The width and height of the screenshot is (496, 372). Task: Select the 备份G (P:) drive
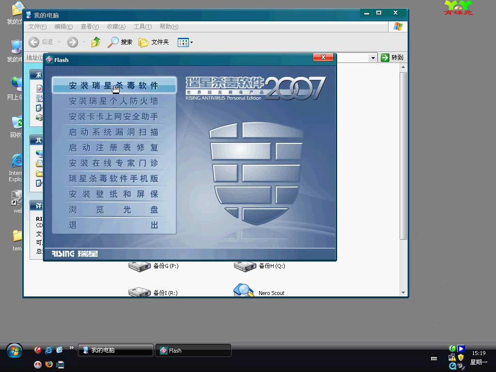pos(154,266)
